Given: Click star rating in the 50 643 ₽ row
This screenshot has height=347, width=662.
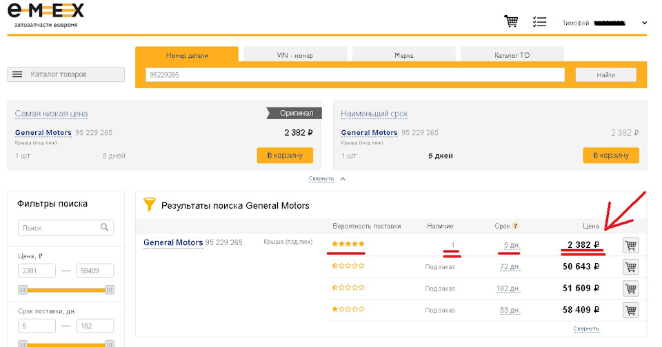Looking at the screenshot, I should (348, 266).
